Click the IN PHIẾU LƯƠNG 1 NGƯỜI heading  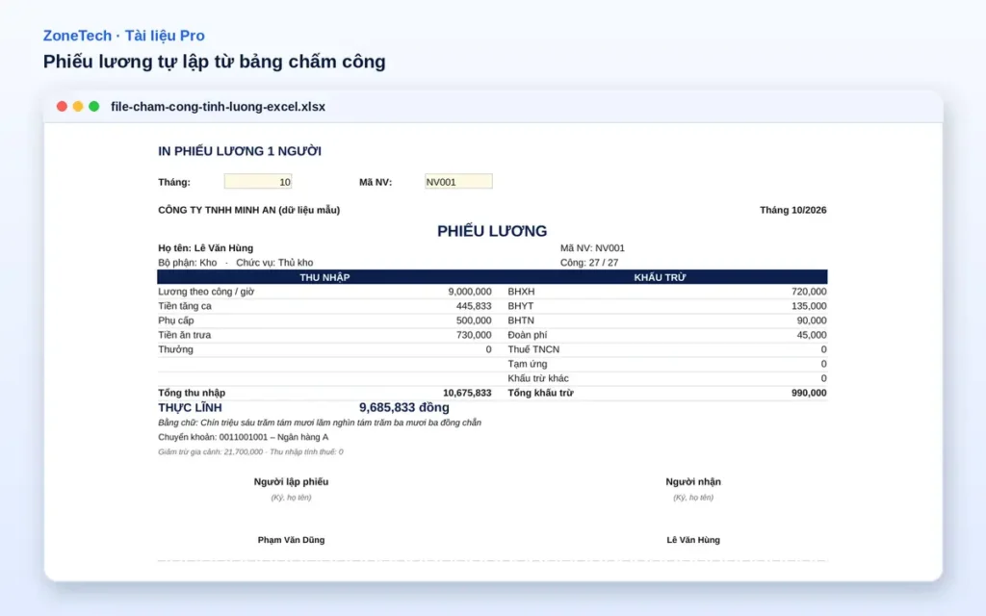(x=240, y=151)
